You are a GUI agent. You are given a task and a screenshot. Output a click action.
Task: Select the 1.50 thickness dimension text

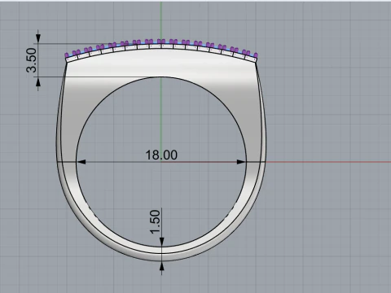pyautogui.click(x=156, y=221)
